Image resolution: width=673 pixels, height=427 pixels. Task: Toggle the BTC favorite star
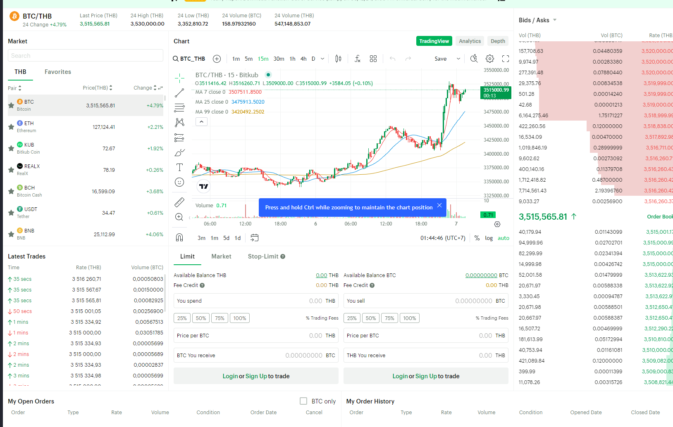(11, 105)
